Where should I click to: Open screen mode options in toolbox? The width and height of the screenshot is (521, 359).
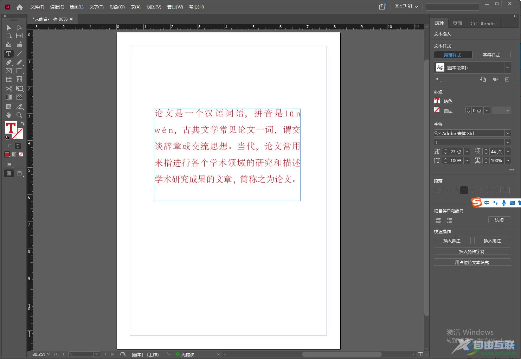coord(20,173)
